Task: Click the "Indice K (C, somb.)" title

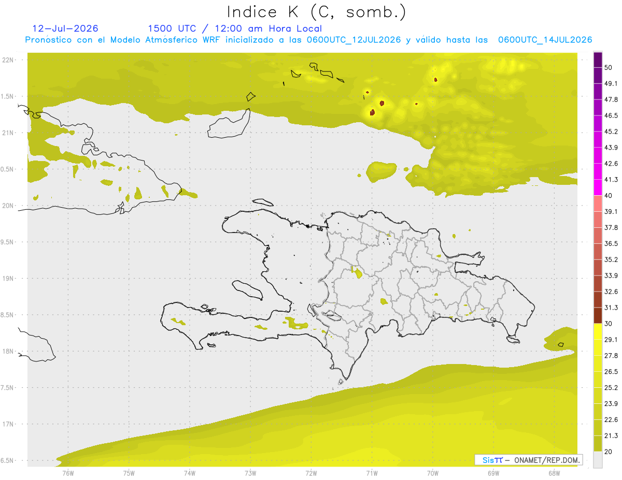Action: coord(316,12)
